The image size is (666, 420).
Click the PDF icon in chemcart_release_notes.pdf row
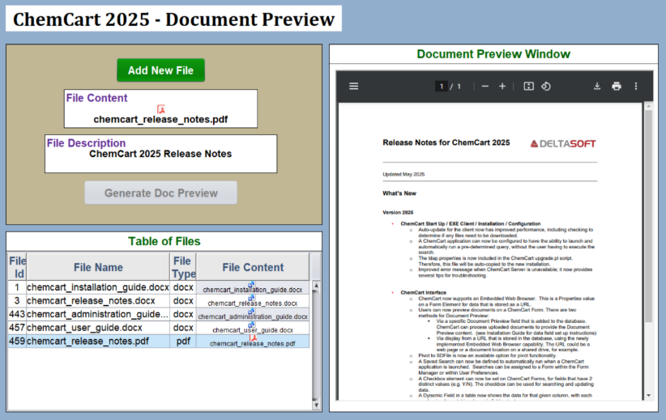pos(253,338)
